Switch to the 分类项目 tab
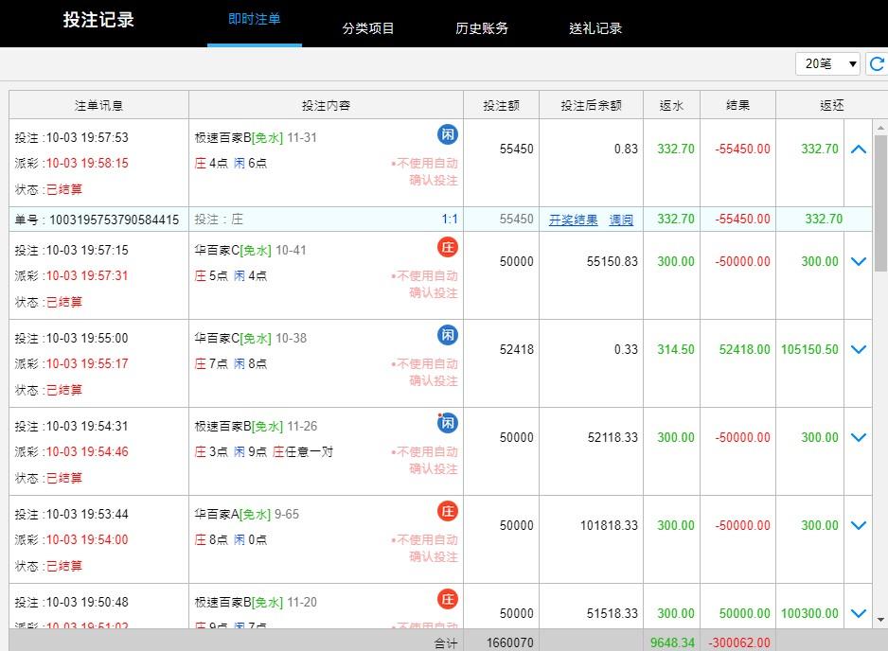 coord(368,28)
